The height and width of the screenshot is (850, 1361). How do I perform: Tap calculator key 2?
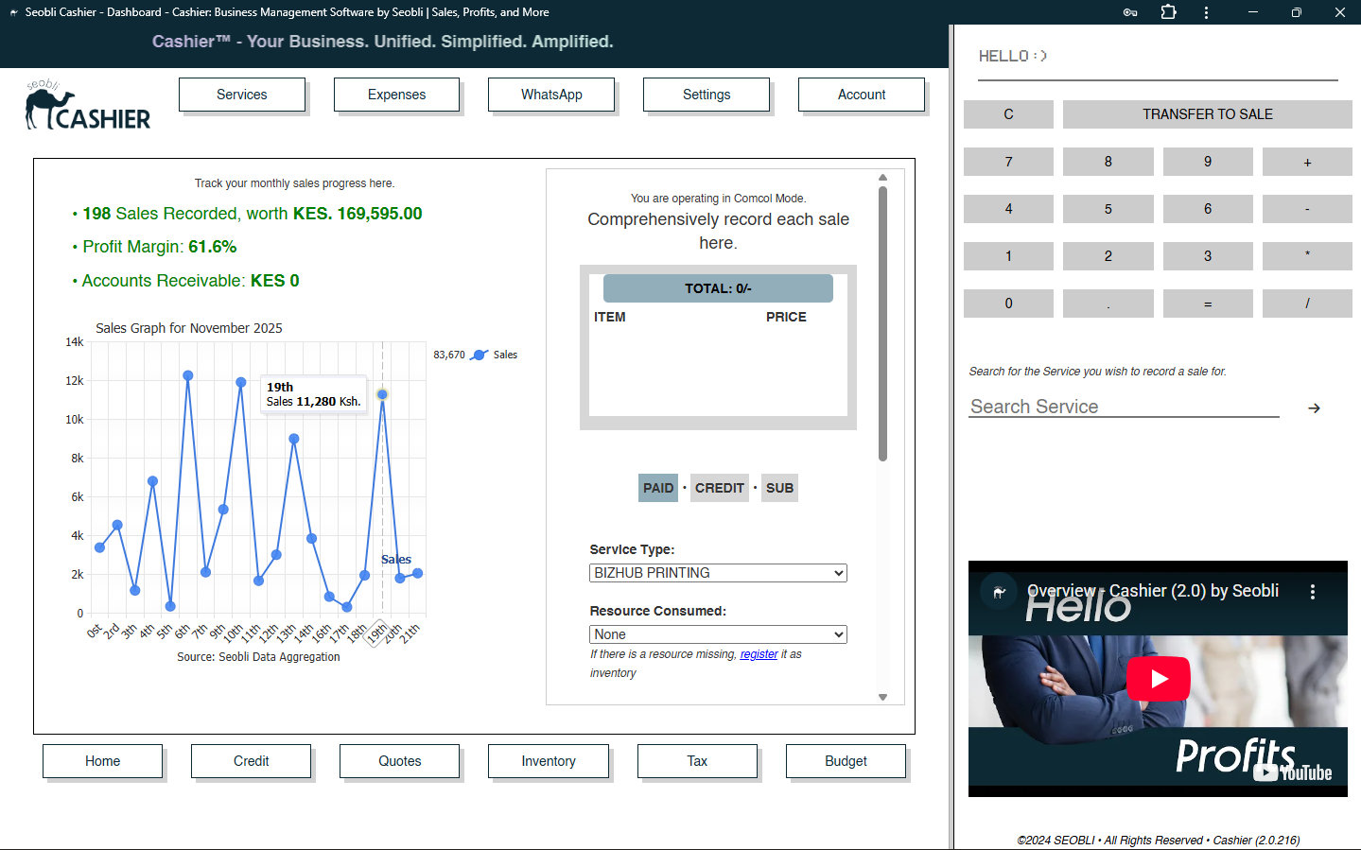coord(1108,256)
